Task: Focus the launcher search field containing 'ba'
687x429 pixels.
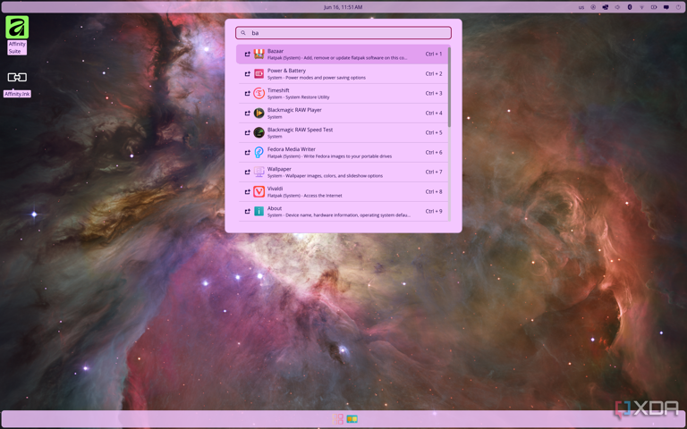Action: [343, 33]
